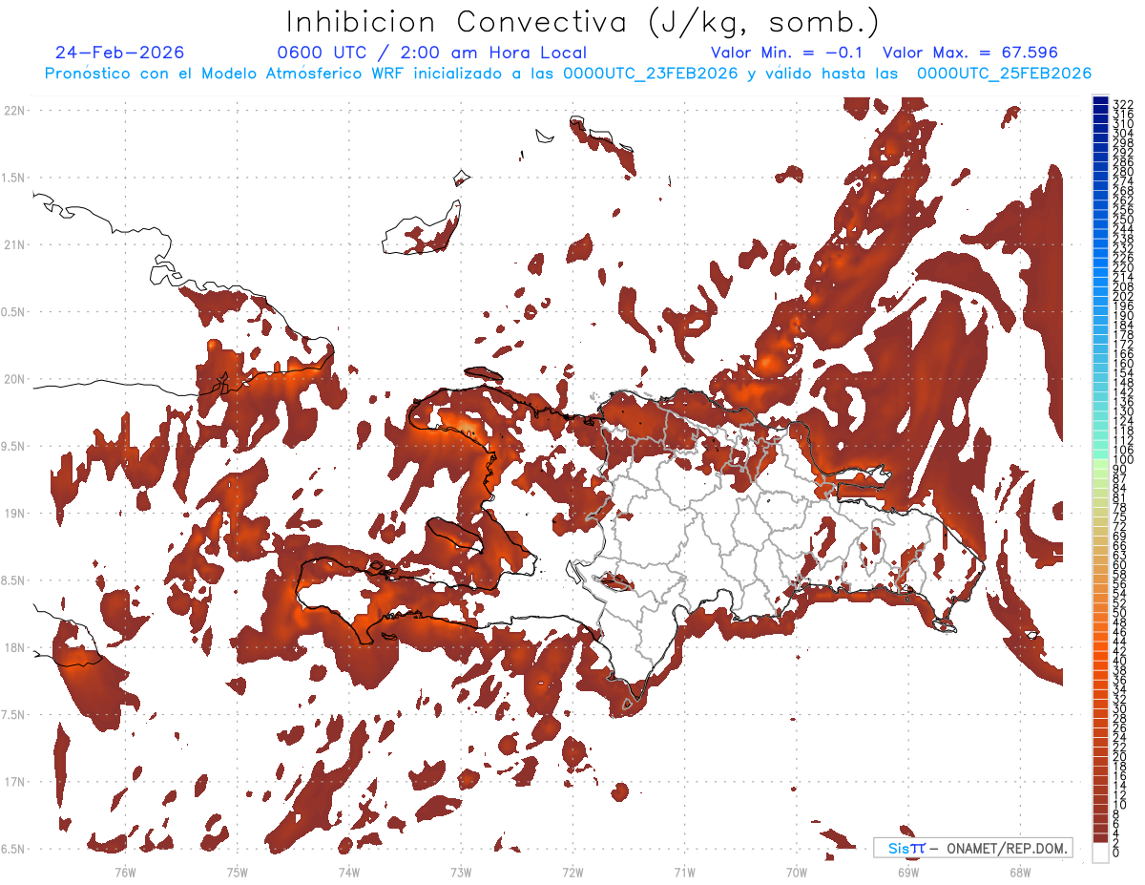Viewport: 1145px width, 885px height.
Task: Pick the pale green swatch beside 100
Action: 1100,463
